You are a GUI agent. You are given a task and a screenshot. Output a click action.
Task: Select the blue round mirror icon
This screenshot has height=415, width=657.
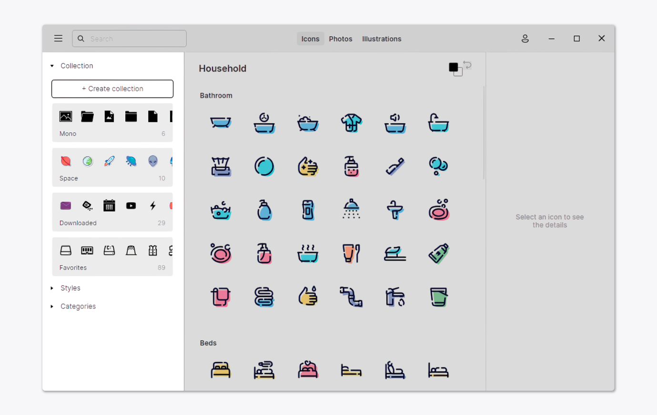click(264, 166)
